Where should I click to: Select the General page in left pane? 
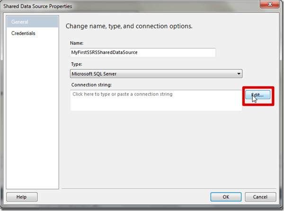[x=20, y=22]
